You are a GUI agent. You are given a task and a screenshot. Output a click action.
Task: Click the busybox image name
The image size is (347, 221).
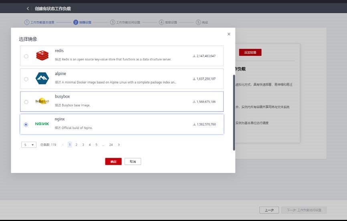click(x=62, y=96)
